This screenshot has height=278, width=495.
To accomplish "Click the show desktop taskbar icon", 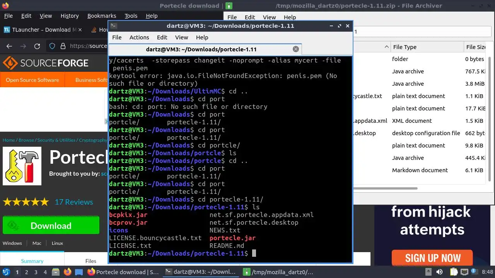I will 79,272.
